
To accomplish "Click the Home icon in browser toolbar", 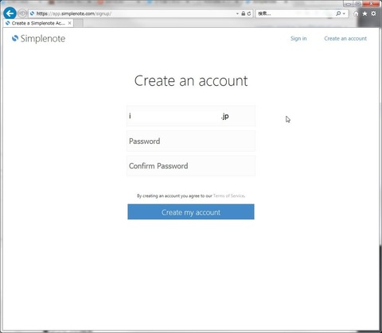I will [x=356, y=14].
